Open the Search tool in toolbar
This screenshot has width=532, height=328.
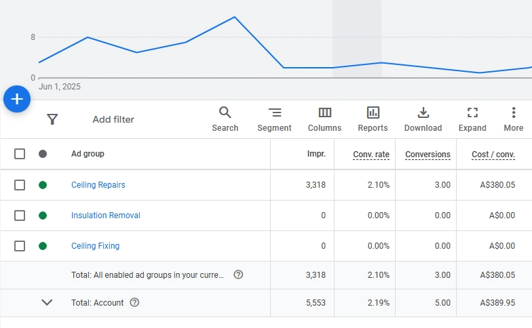point(225,119)
